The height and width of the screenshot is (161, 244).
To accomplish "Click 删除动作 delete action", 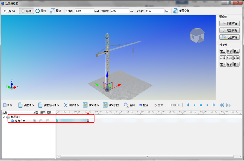I will tap(71, 105).
